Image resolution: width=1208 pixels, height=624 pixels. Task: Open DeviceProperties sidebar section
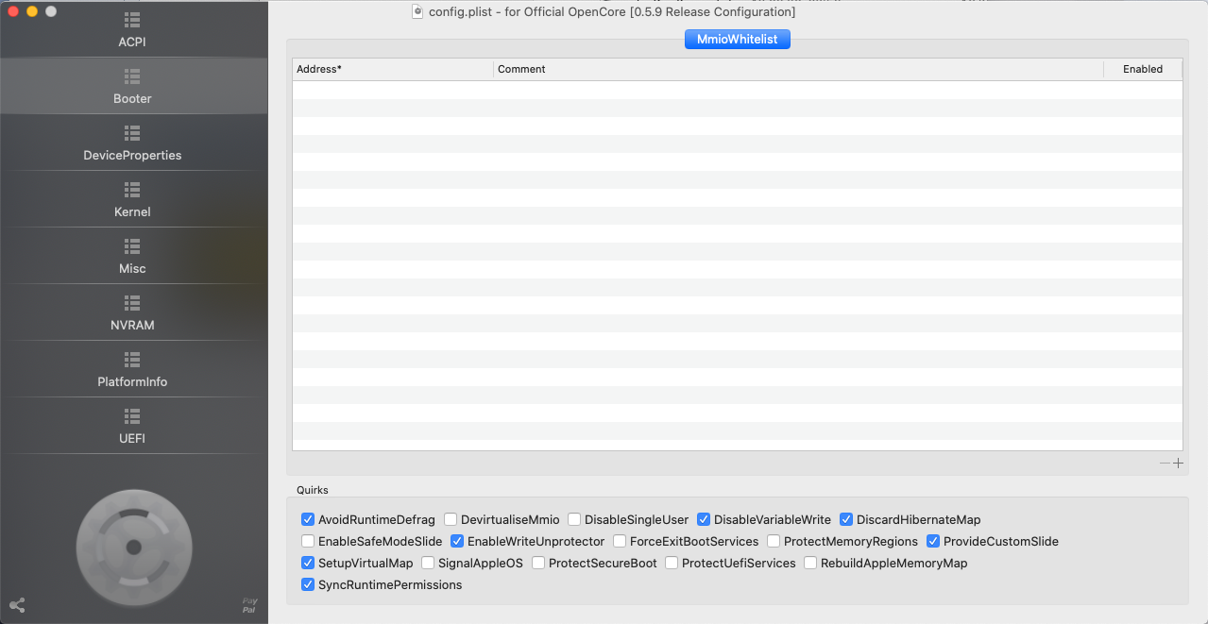(x=132, y=143)
